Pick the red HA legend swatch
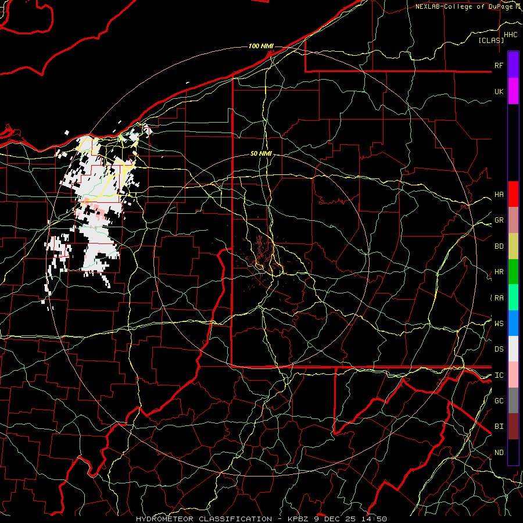523x523 pixels. click(513, 194)
